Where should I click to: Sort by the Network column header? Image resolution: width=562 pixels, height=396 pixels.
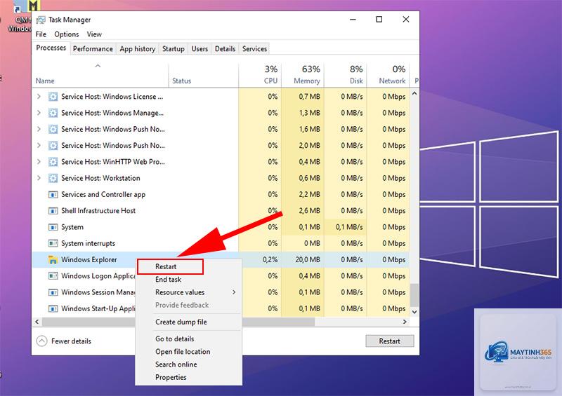(388, 75)
